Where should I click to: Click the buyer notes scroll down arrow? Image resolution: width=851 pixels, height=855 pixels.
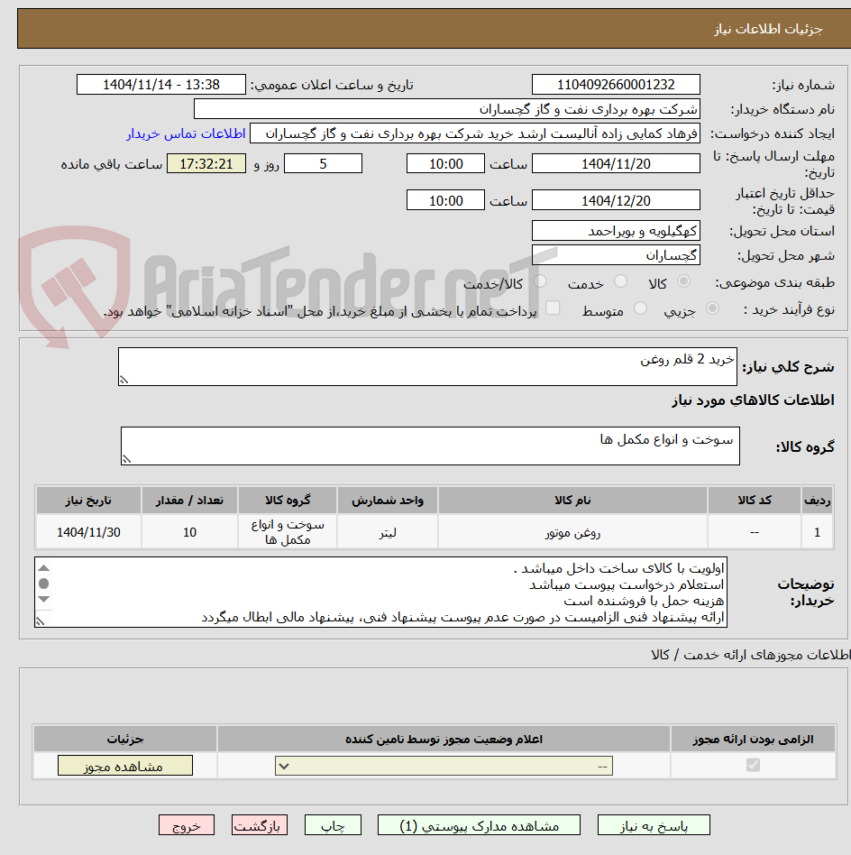click(x=44, y=599)
